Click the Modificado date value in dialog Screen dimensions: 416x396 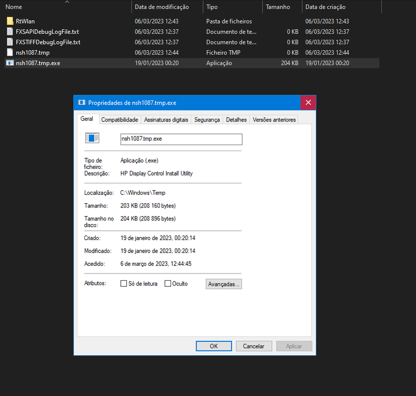(158, 251)
